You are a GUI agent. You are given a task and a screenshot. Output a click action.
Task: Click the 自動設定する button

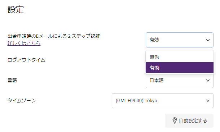point(189,120)
